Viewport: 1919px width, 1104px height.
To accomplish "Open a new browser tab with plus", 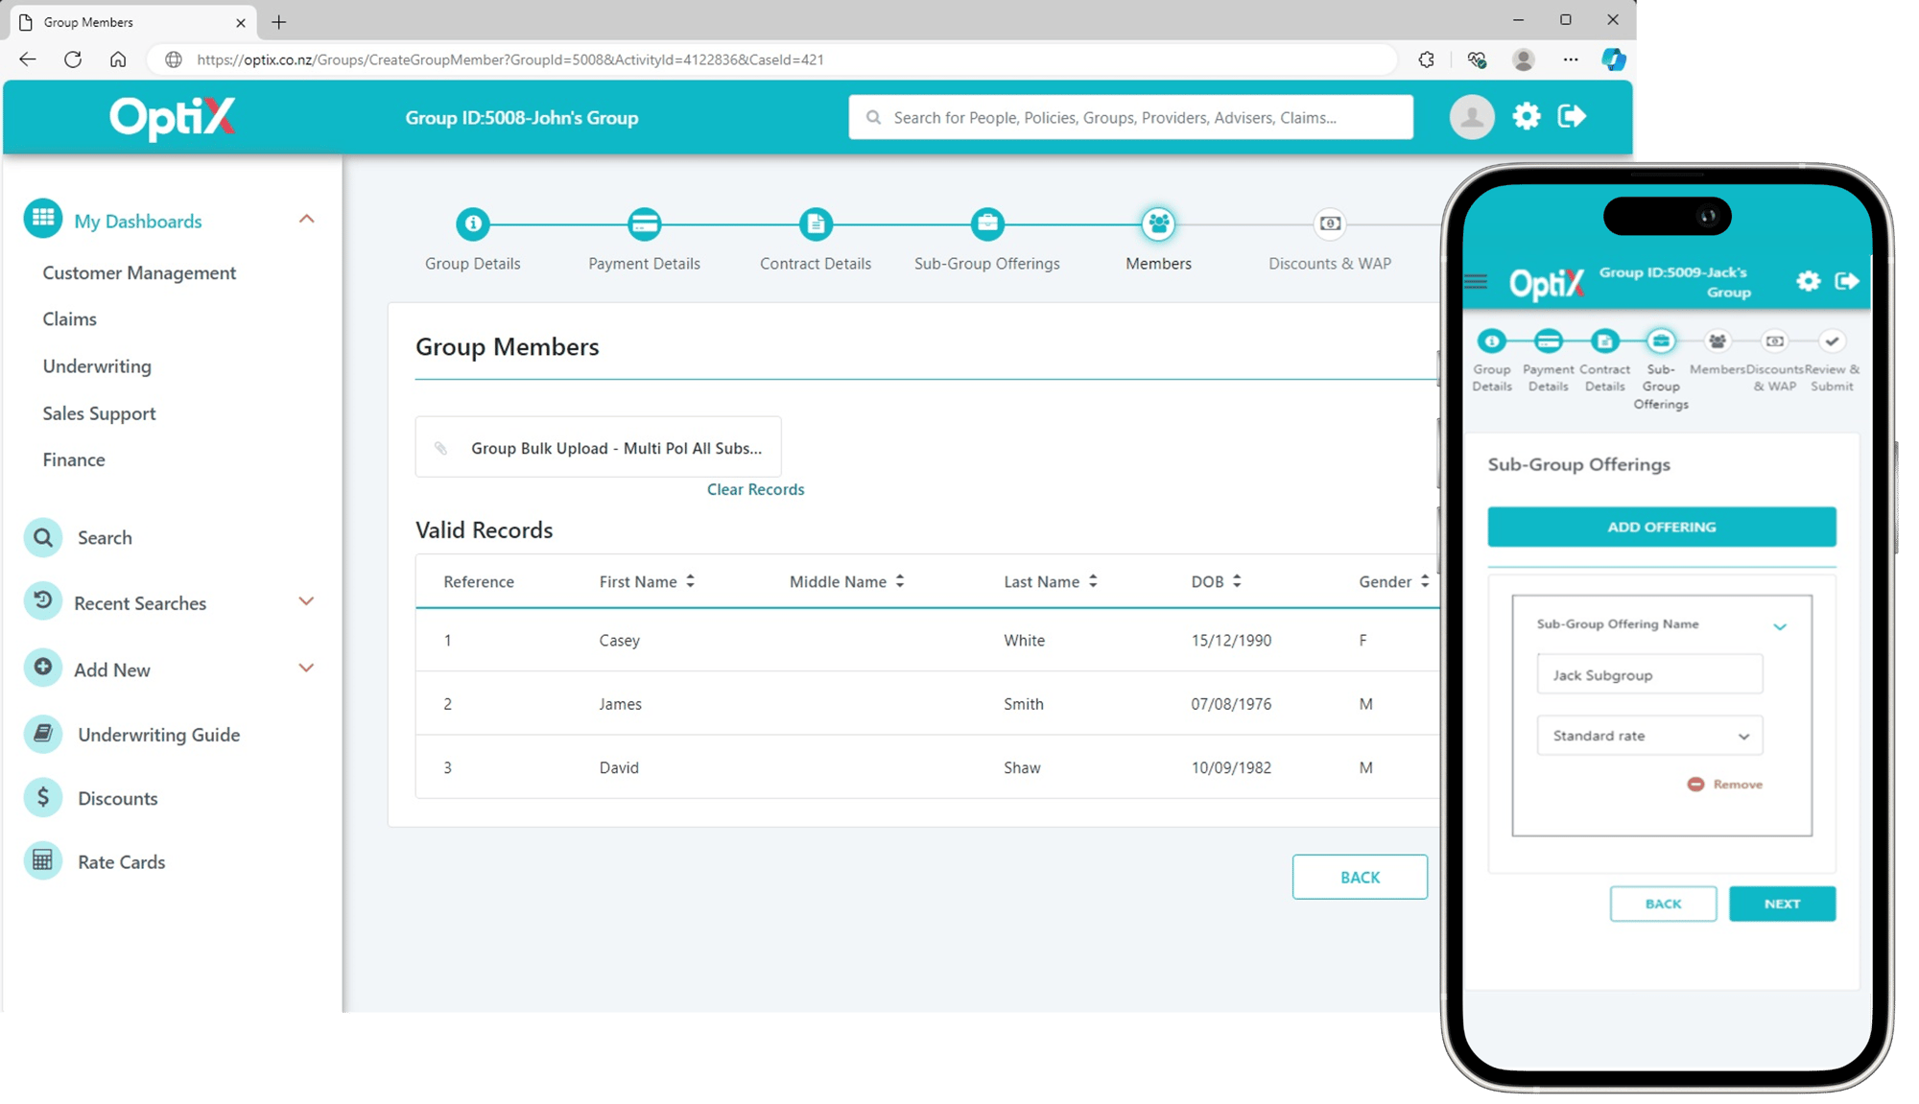I will tap(279, 22).
